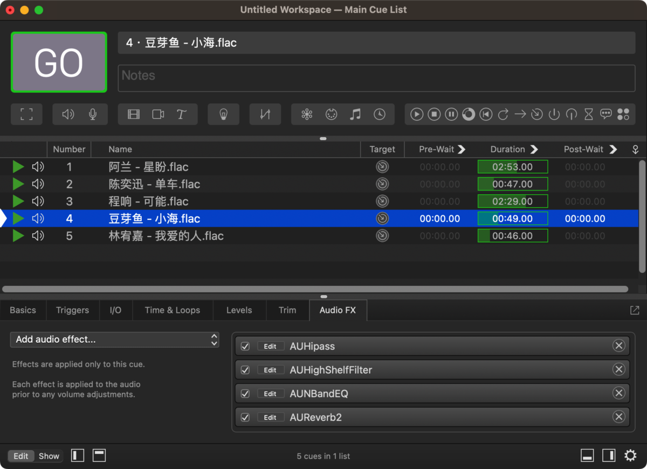Switch workspace to Edit mode

(21, 456)
